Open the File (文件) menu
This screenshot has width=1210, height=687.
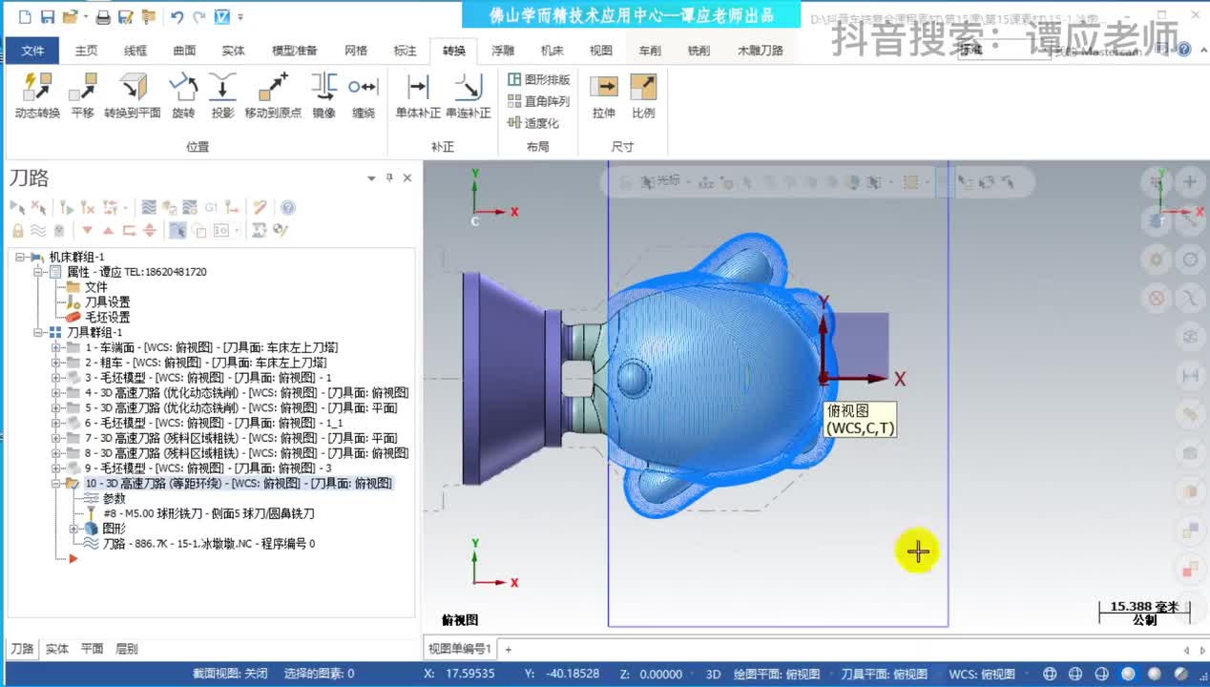pyautogui.click(x=33, y=51)
